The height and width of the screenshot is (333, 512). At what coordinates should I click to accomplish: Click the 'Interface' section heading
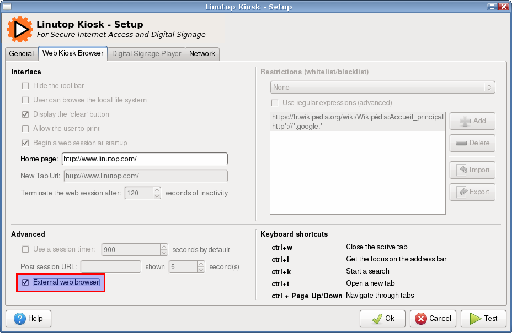tap(26, 72)
